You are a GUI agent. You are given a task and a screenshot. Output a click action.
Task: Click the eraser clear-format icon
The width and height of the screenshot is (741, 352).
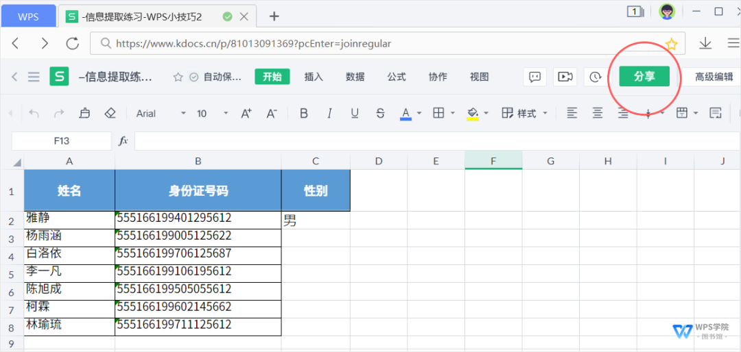click(x=110, y=114)
